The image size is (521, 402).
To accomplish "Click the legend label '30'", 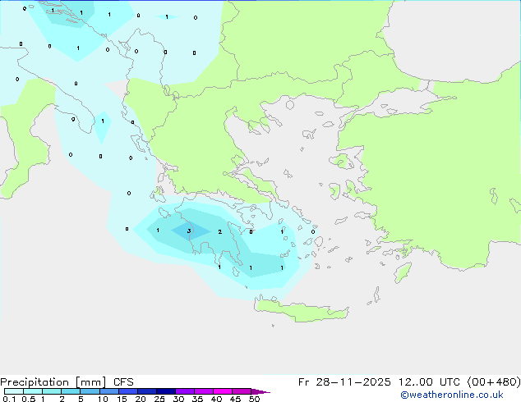I will 178,399.
